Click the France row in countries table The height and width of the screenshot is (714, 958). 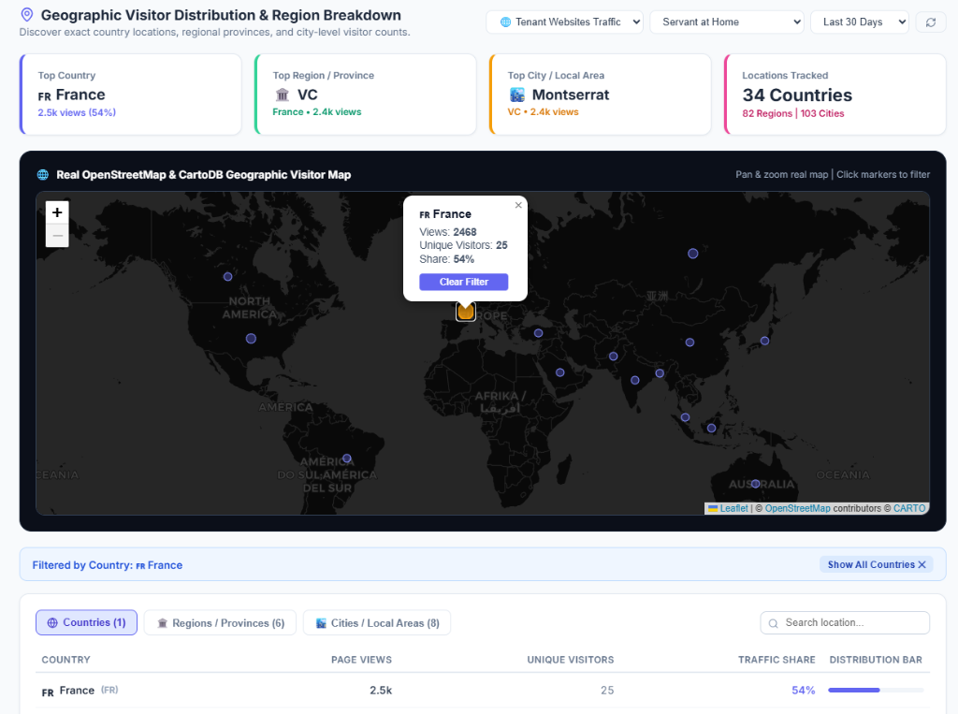click(x=483, y=691)
